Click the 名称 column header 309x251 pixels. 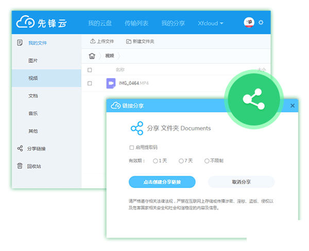[120, 70]
